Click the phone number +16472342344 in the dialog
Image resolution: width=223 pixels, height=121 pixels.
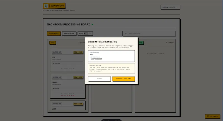pyautogui.click(x=96, y=59)
